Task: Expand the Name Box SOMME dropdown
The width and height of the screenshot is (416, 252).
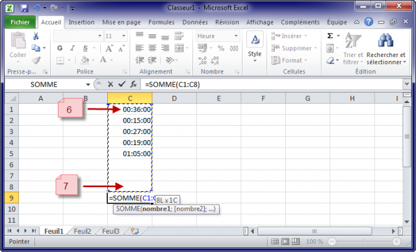Action: [x=88, y=85]
